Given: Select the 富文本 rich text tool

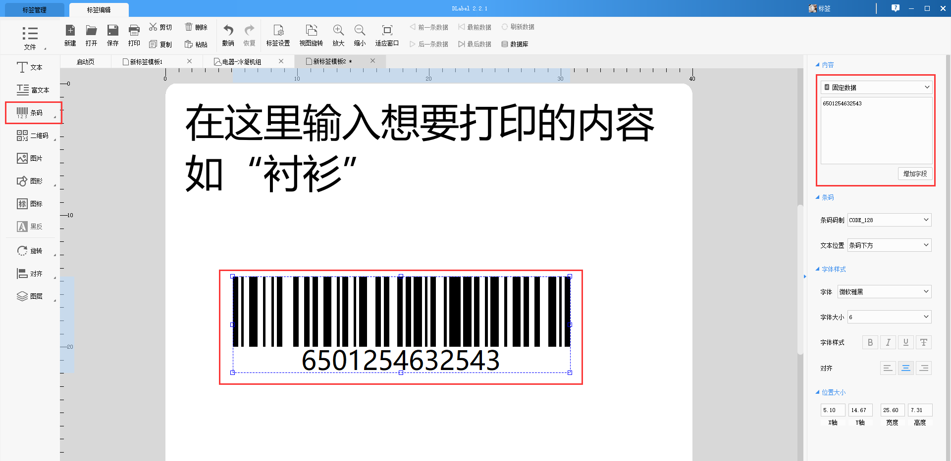Looking at the screenshot, I should point(33,90).
